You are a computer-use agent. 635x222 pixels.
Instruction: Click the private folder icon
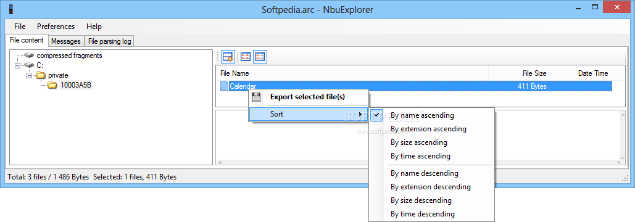pos(41,75)
